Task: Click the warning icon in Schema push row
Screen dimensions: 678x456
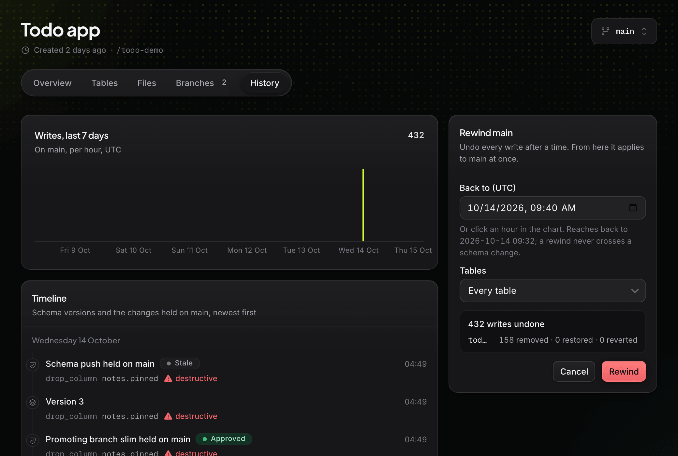Action: [x=168, y=378]
